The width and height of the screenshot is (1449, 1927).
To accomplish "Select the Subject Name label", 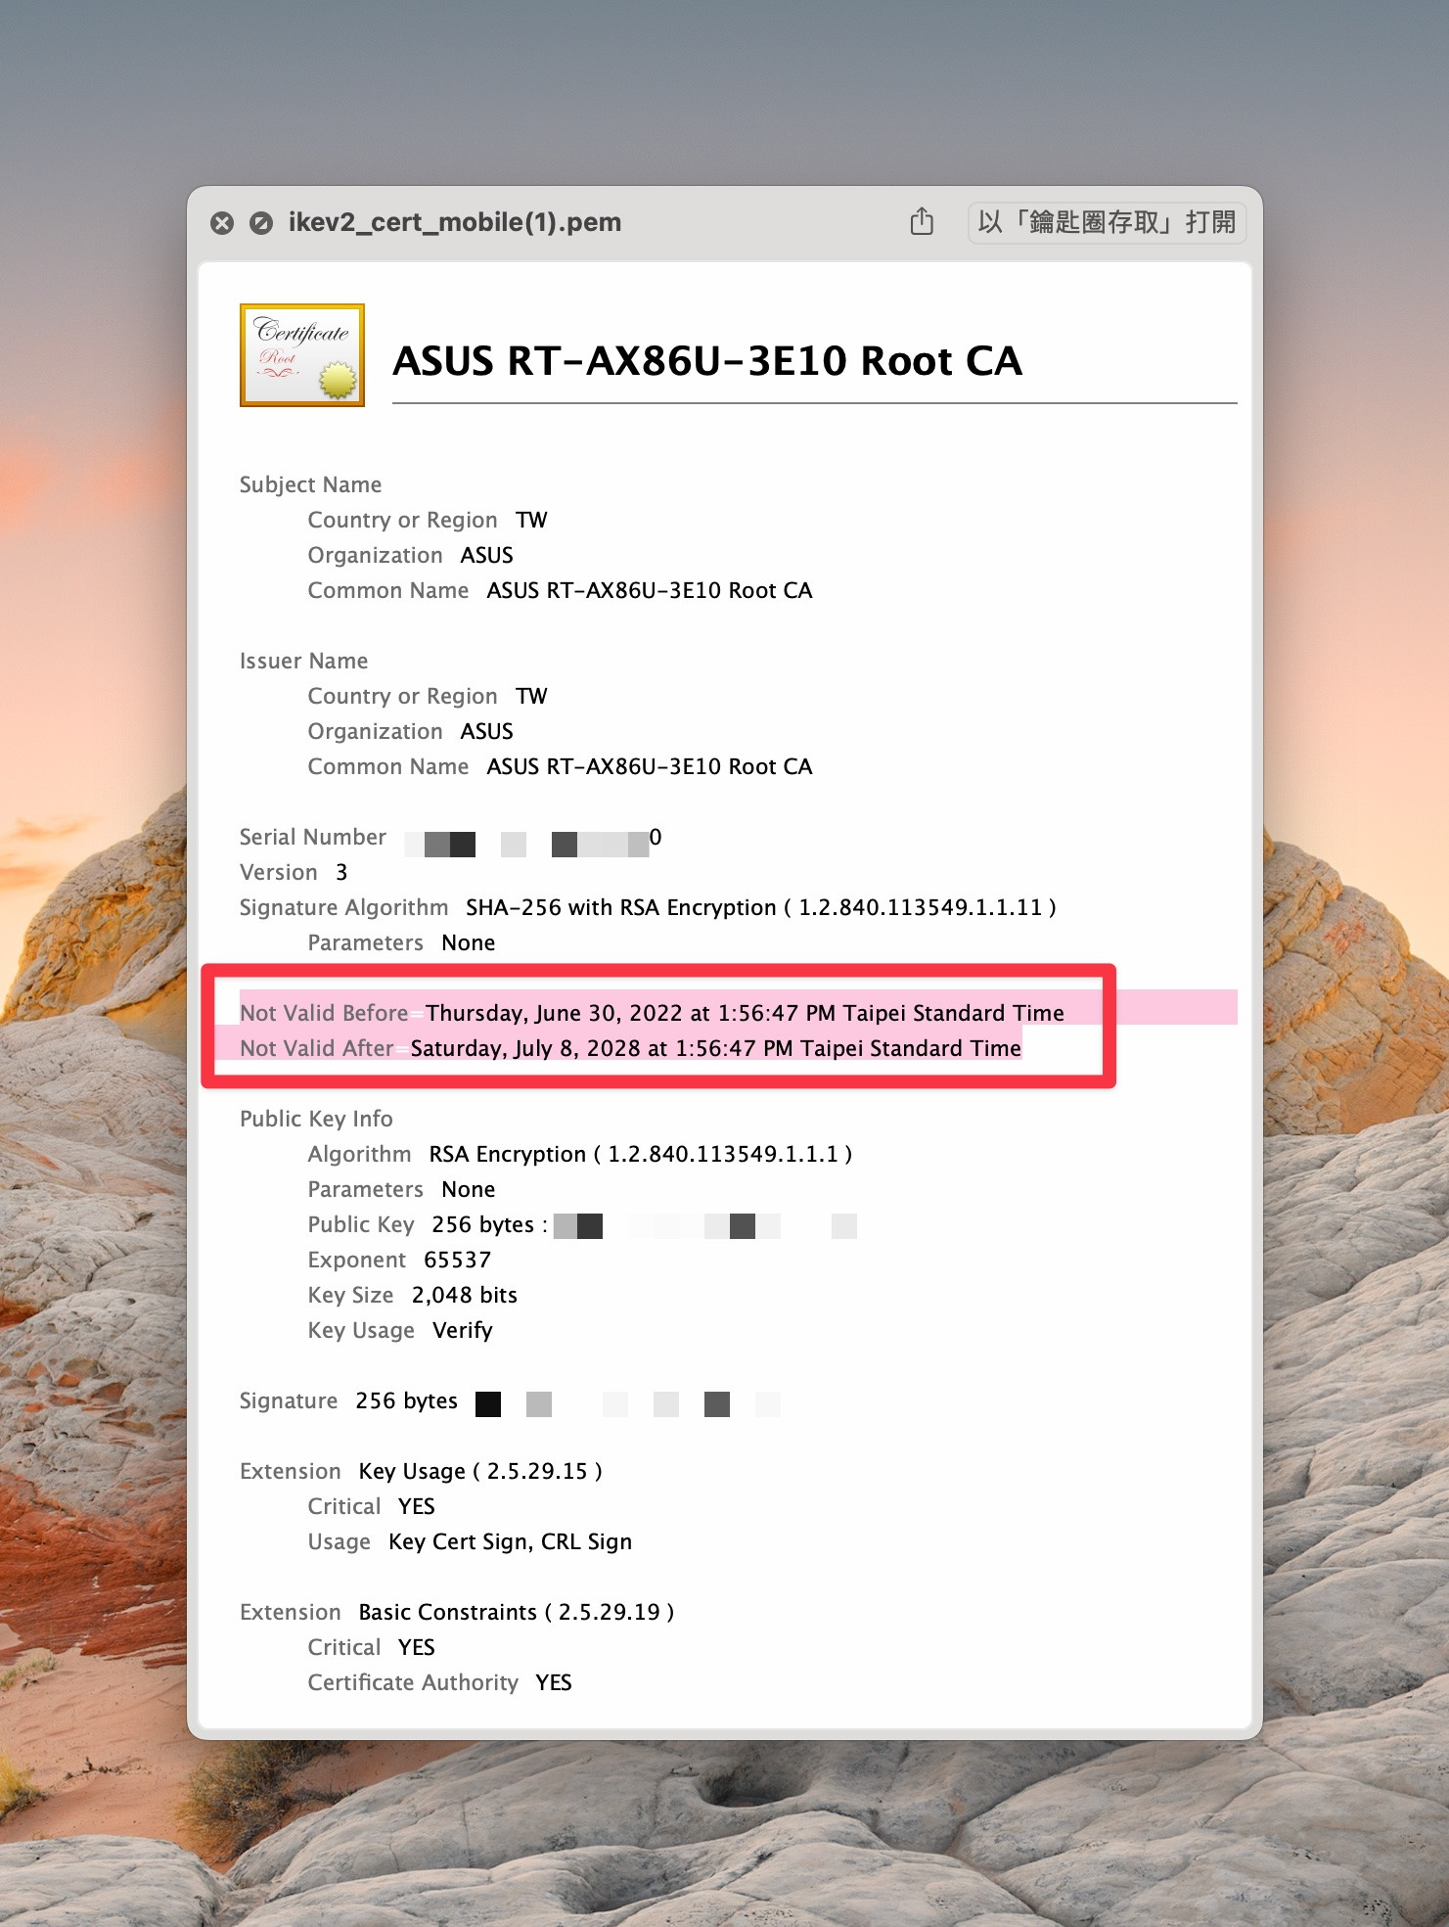I will 310,484.
